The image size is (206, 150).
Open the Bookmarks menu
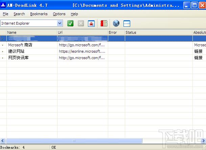click(39, 14)
